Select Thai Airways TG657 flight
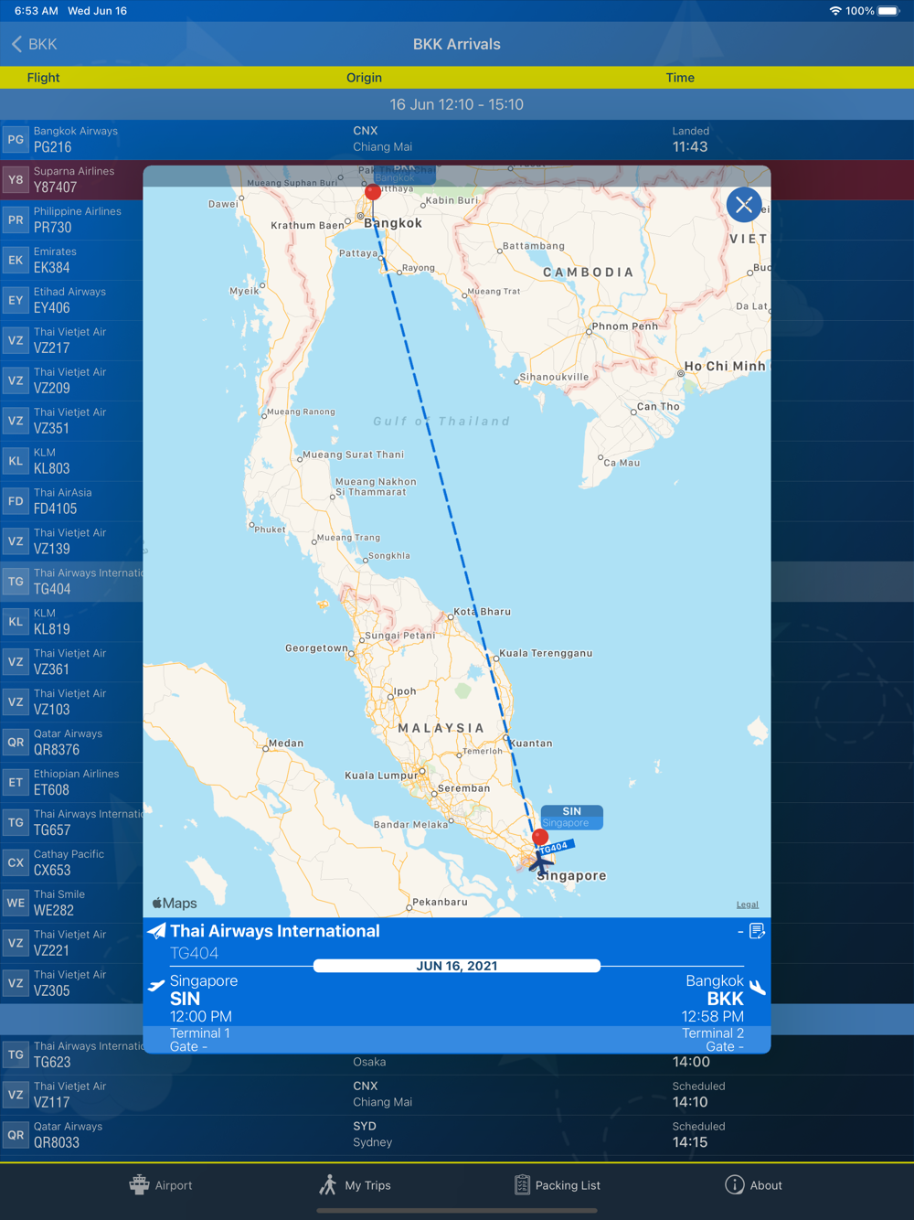The width and height of the screenshot is (914, 1220). (x=71, y=824)
